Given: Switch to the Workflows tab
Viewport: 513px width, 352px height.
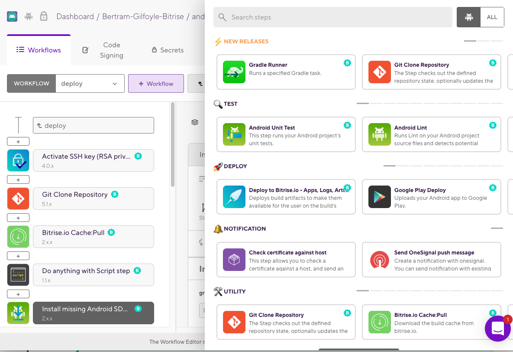Looking at the screenshot, I should (x=39, y=50).
